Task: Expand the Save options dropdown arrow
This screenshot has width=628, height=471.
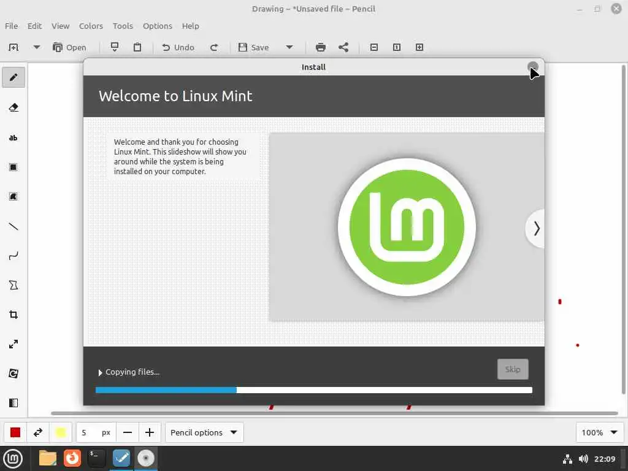Action: 289,47
